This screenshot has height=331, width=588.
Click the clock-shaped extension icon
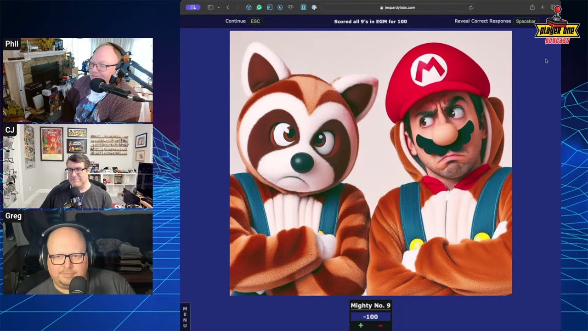[280, 7]
